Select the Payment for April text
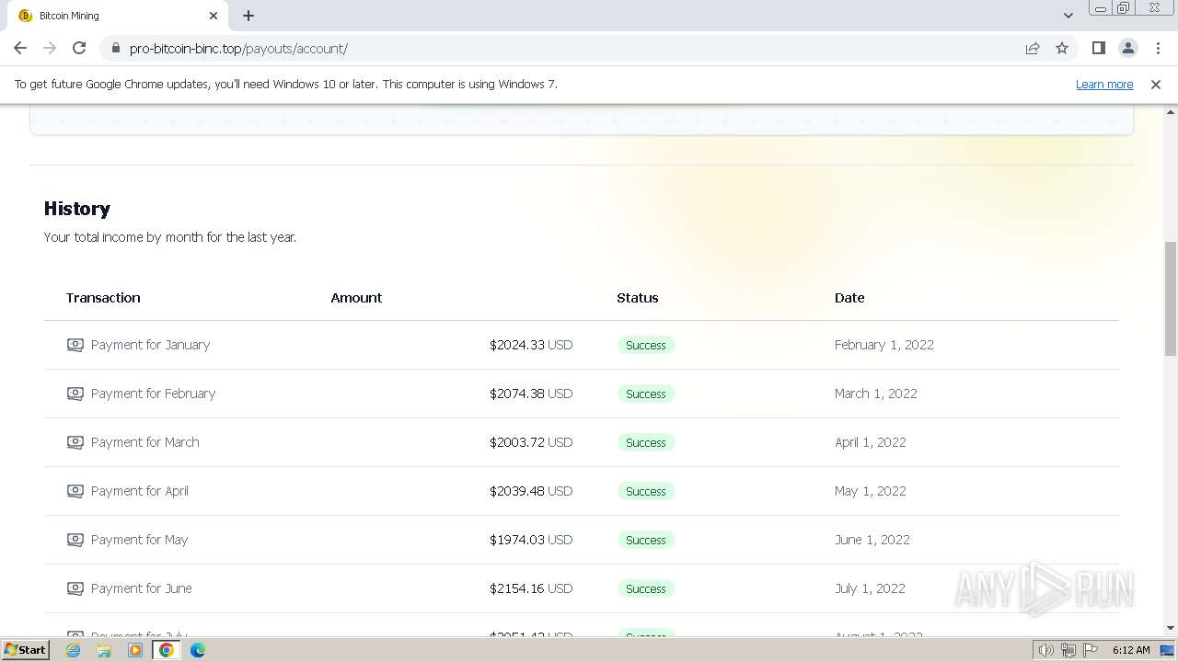This screenshot has width=1178, height=662. (140, 491)
